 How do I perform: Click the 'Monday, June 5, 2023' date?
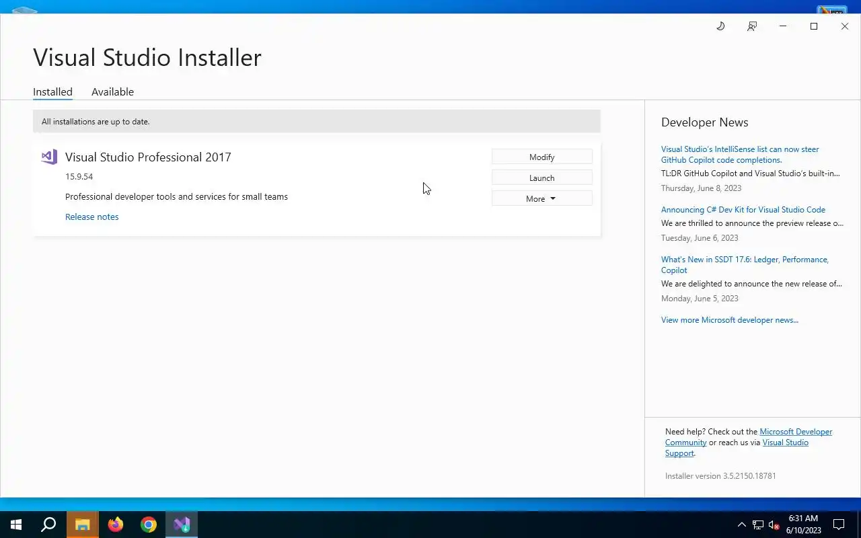pyautogui.click(x=700, y=299)
